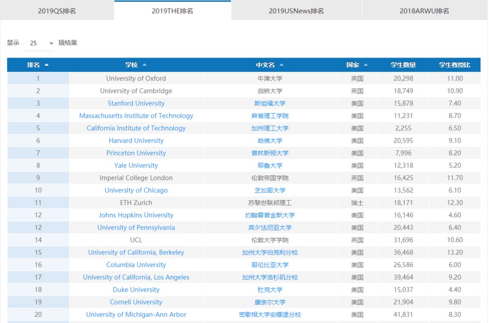Screen dimensions: 489x323
Task: Sort by the 排名 column arrow
Action: tap(47, 65)
